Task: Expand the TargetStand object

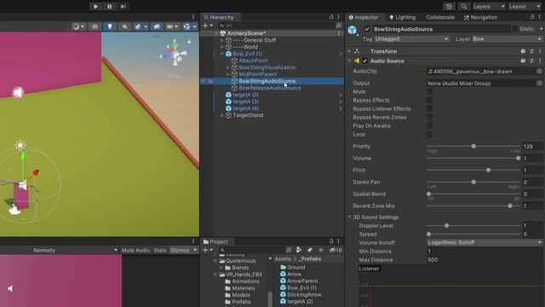Action: pyautogui.click(x=222, y=115)
